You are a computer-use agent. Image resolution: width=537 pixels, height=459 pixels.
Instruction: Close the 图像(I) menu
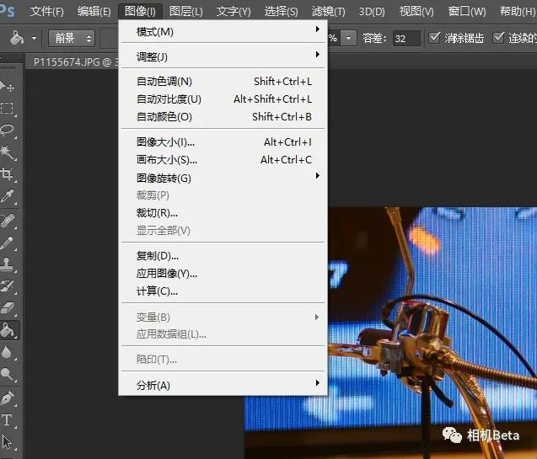140,11
